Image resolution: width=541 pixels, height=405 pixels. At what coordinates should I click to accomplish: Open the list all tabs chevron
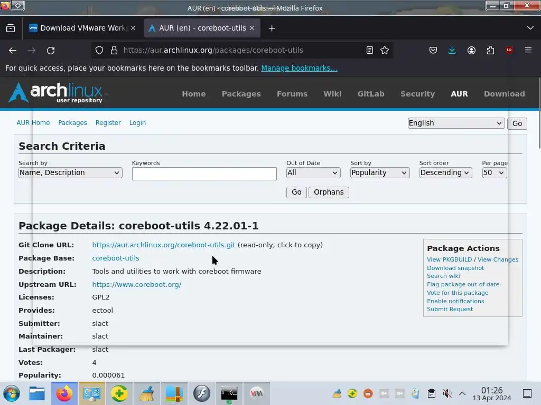coord(530,28)
